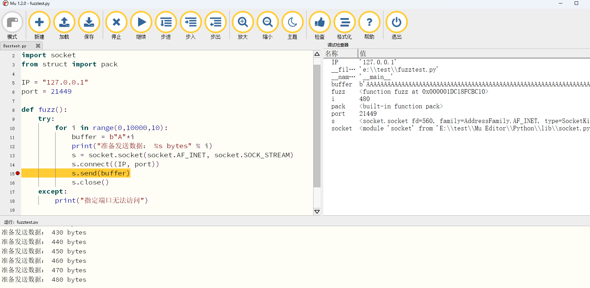Click '480 bytes' output line
590x288 pixels.
(x=44, y=280)
